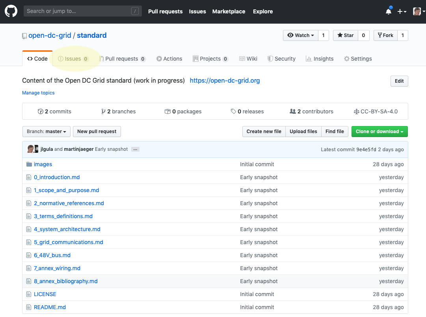View the 2 branches list

click(119, 111)
